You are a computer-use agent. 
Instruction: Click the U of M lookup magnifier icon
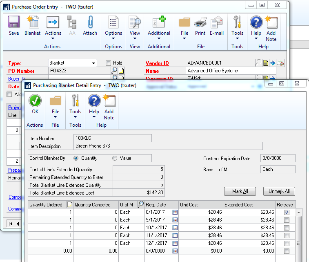141,204
